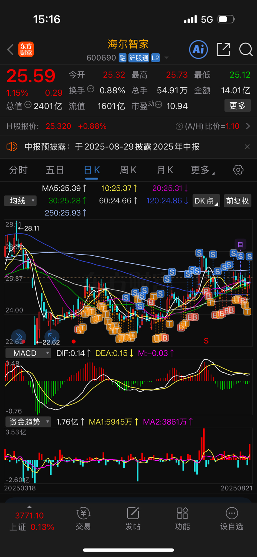Image resolution: width=257 pixels, height=557 pixels.
Task: Tap the MA1:5945万 value
Action: [x=114, y=422]
